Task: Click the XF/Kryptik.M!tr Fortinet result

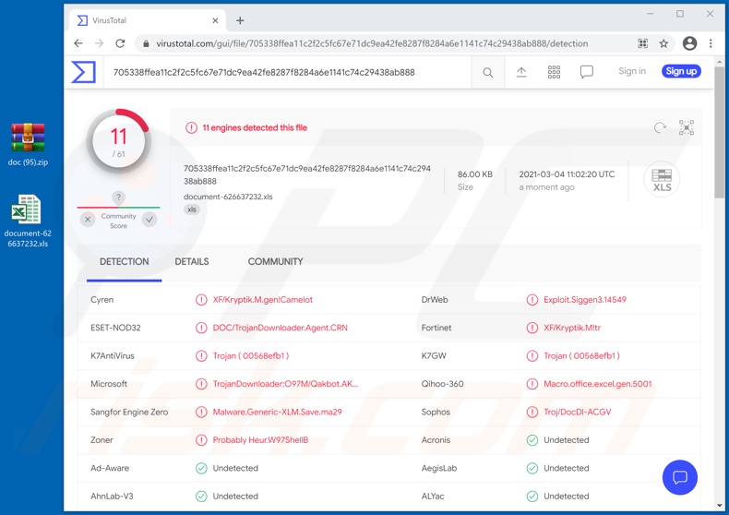Action: (x=572, y=328)
